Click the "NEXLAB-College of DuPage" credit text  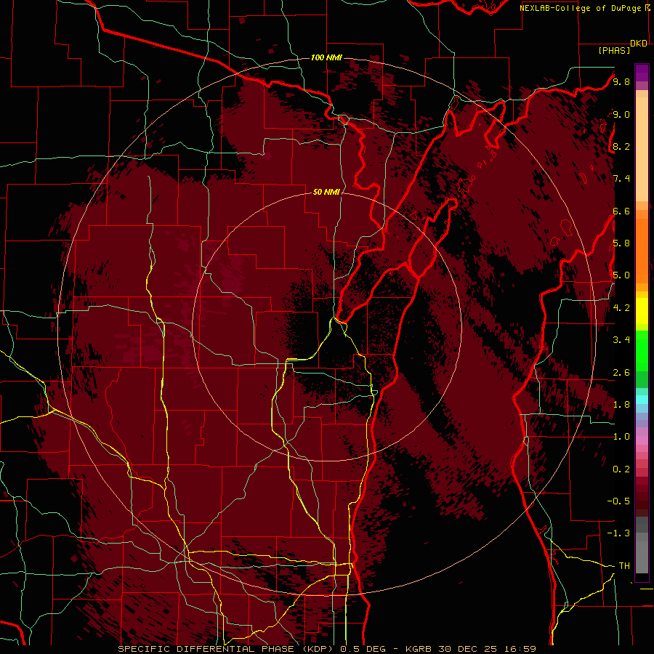[582, 8]
